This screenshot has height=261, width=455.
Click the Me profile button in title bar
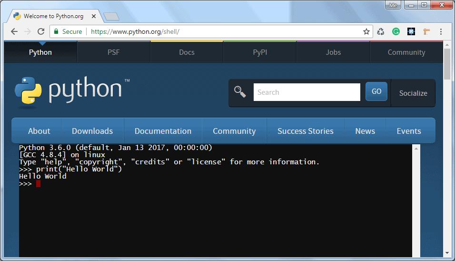coord(393,5)
